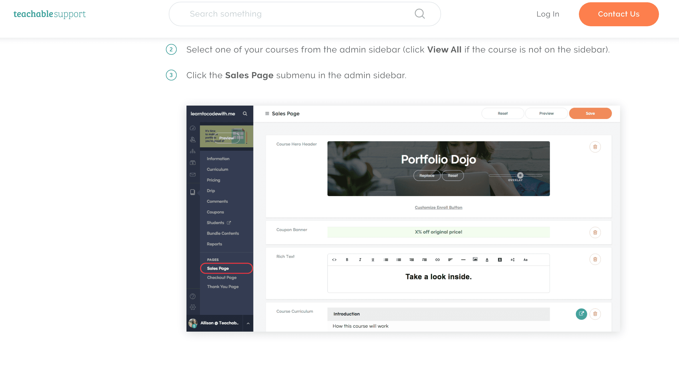Viewport: 679px width, 367px height.
Task: Click the insert link icon in Rich Text toolbar
Action: [437, 260]
